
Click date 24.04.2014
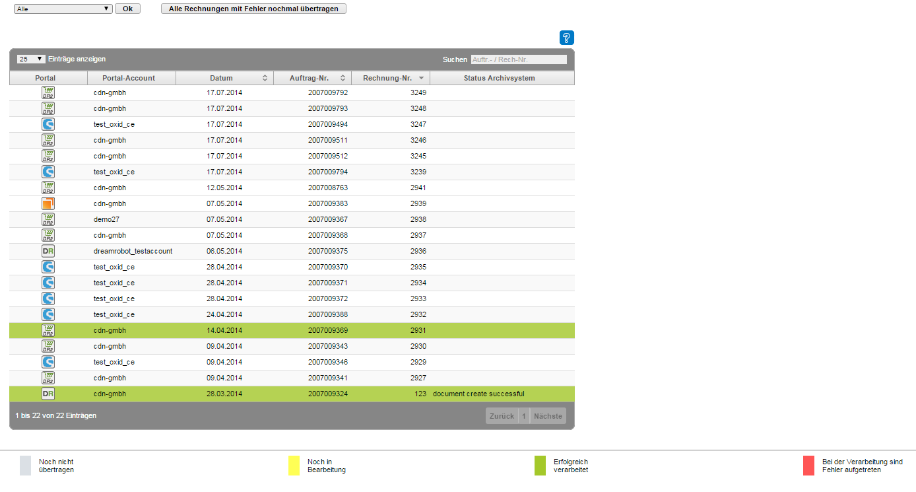[224, 314]
